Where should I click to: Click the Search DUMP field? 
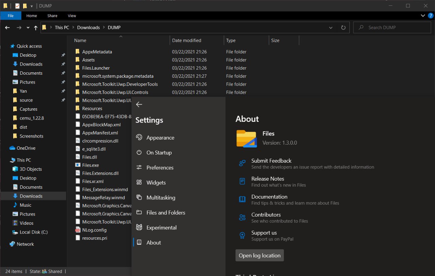point(392,27)
